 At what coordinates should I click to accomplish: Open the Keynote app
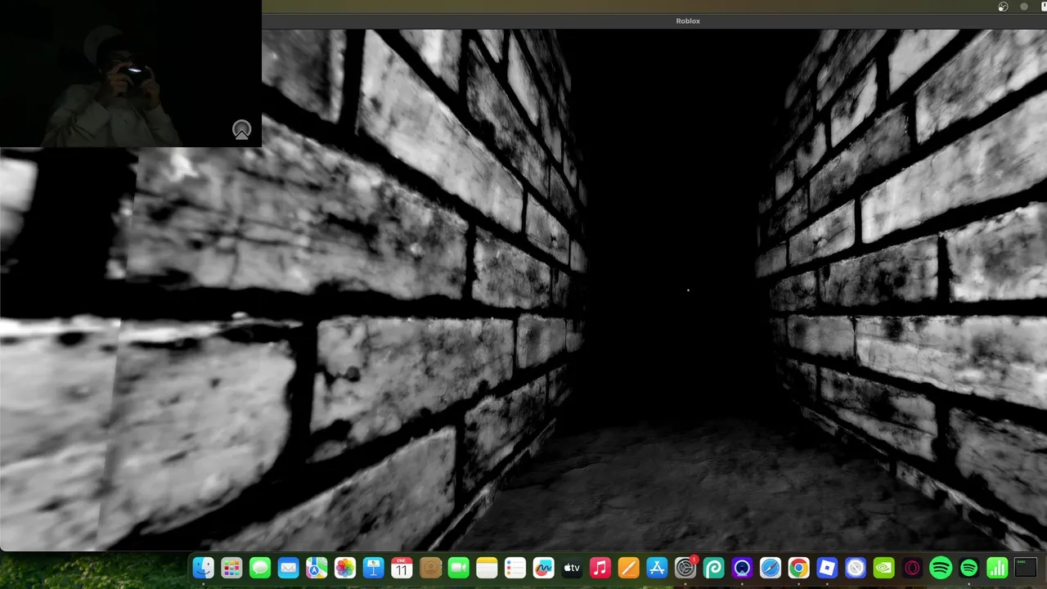pyautogui.click(x=374, y=568)
